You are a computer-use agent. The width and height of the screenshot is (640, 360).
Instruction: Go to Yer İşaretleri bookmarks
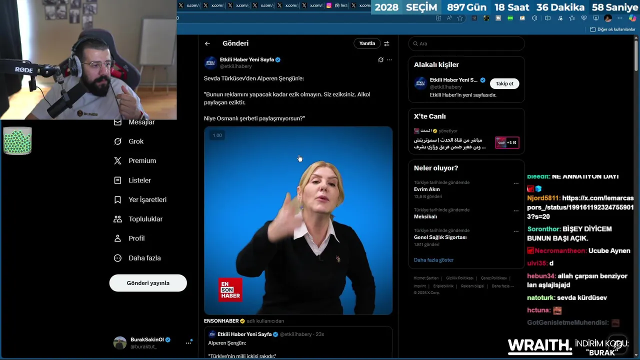[x=140, y=199]
